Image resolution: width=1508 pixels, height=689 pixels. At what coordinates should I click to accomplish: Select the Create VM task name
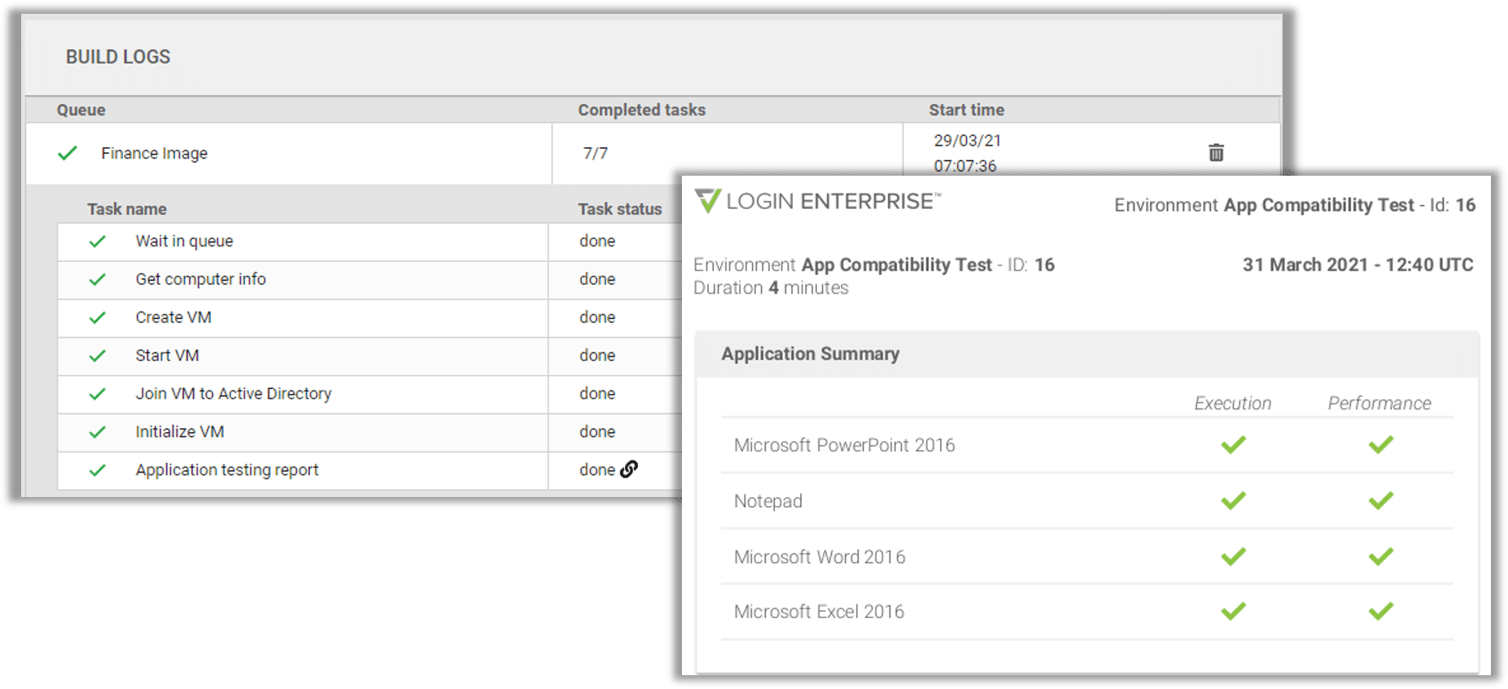pos(173,317)
